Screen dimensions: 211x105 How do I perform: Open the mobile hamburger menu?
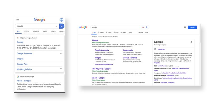point(18,19)
